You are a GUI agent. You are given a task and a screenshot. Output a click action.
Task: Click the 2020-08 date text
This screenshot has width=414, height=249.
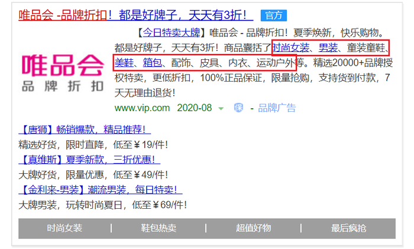pyautogui.click(x=195, y=108)
